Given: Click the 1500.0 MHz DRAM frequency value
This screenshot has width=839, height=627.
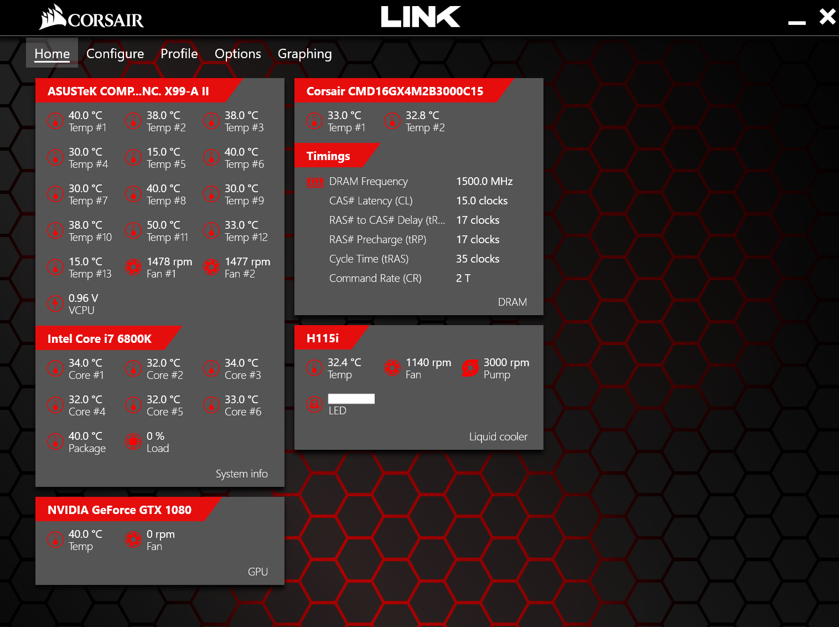Looking at the screenshot, I should tap(484, 182).
